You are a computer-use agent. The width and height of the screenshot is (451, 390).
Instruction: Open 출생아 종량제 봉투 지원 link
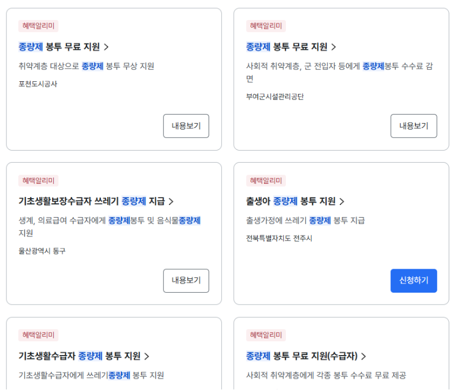click(x=295, y=201)
